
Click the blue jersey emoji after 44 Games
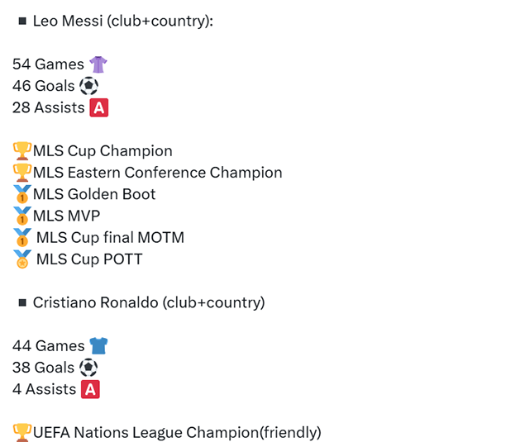[x=98, y=346]
